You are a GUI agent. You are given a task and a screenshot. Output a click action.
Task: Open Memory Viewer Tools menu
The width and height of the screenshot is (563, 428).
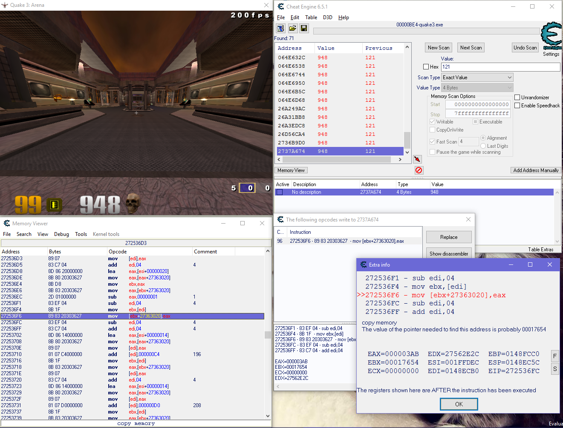81,234
